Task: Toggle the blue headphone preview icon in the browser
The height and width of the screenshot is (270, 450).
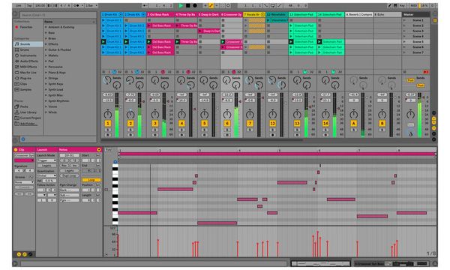Action: pos(23,139)
